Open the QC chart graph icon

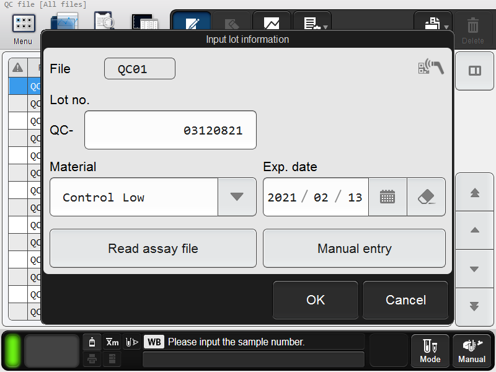[x=272, y=22]
